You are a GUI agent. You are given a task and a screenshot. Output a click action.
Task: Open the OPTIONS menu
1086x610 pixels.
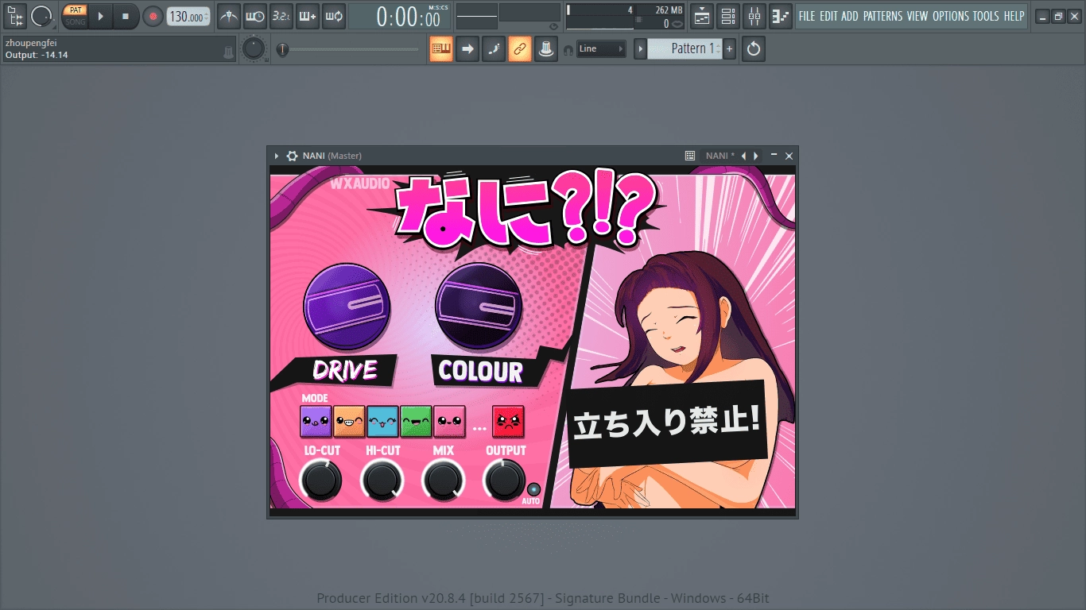click(x=951, y=16)
